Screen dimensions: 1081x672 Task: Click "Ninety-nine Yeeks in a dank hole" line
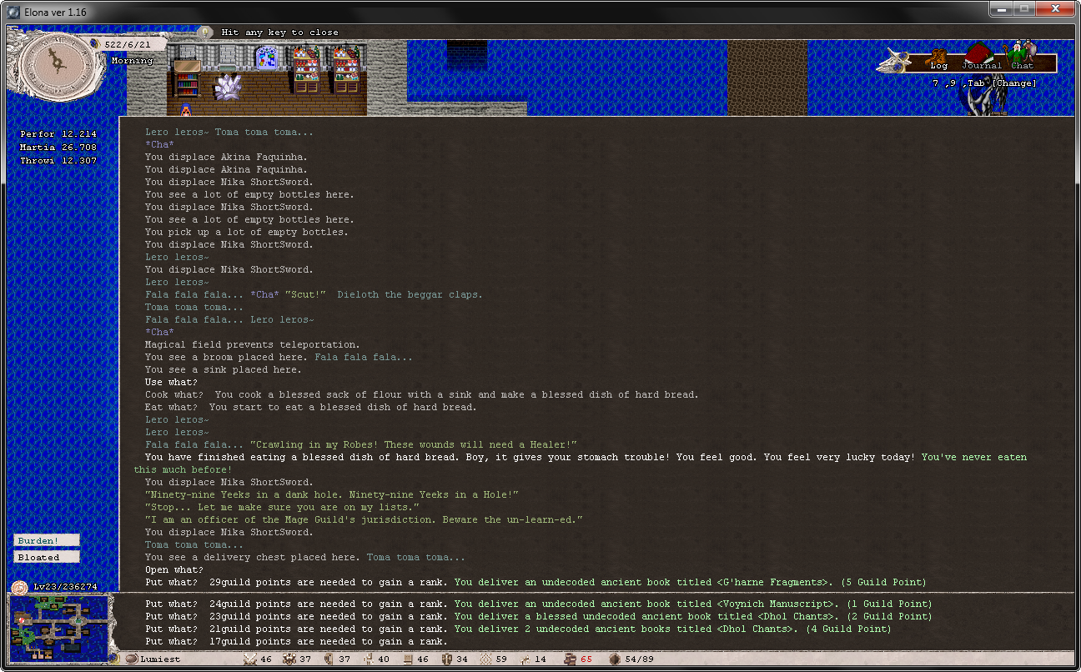pos(332,495)
